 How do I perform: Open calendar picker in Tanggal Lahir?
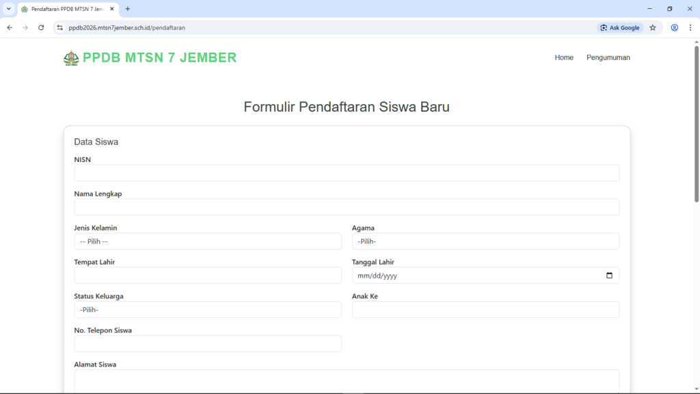pos(609,276)
